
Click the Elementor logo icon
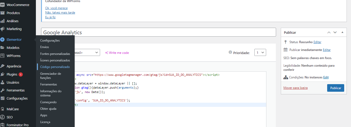3,39
